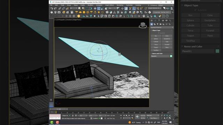Open Render Setup teapot icon
Image resolution: width=223 pixels, height=125 pixels.
pyautogui.click(x=52, y=12)
